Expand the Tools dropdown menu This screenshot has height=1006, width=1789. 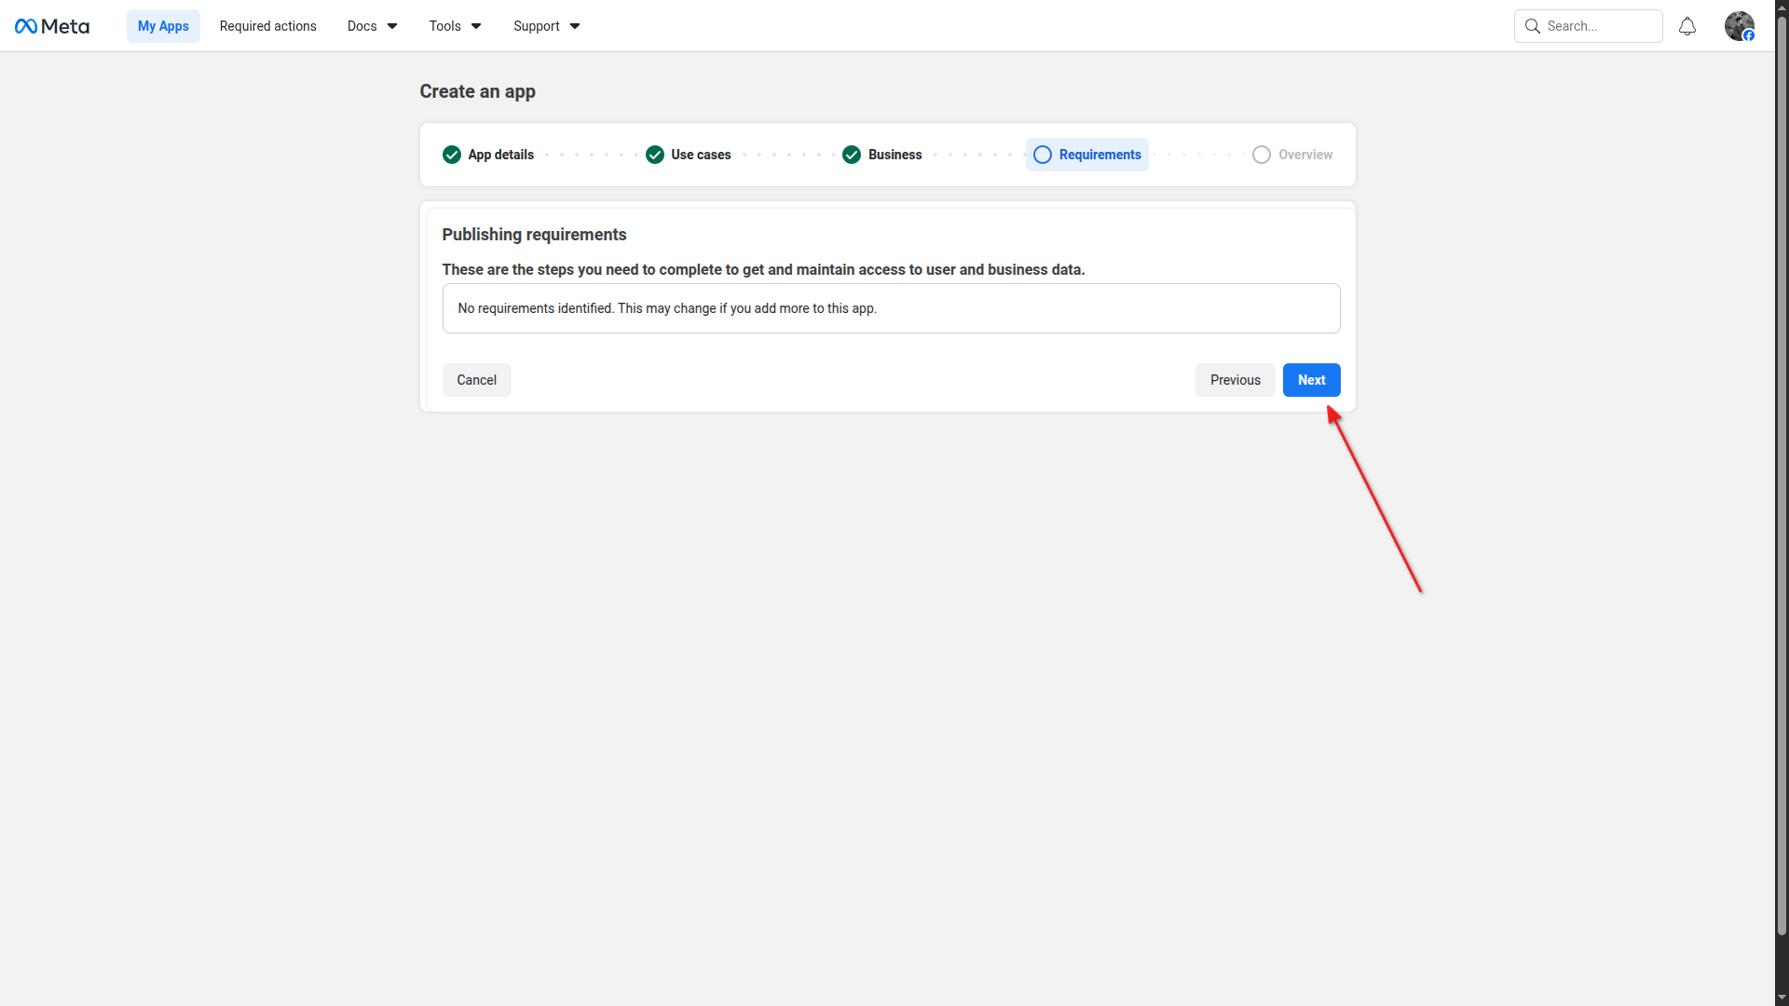tap(455, 26)
